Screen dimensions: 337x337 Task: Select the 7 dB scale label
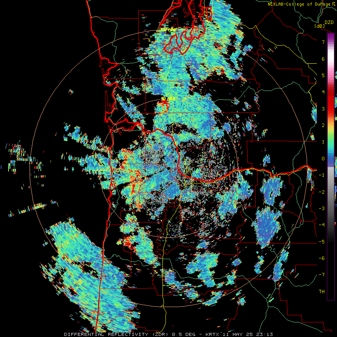pyautogui.click(x=323, y=42)
